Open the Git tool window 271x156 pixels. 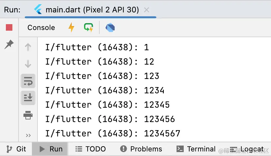pos(17,149)
